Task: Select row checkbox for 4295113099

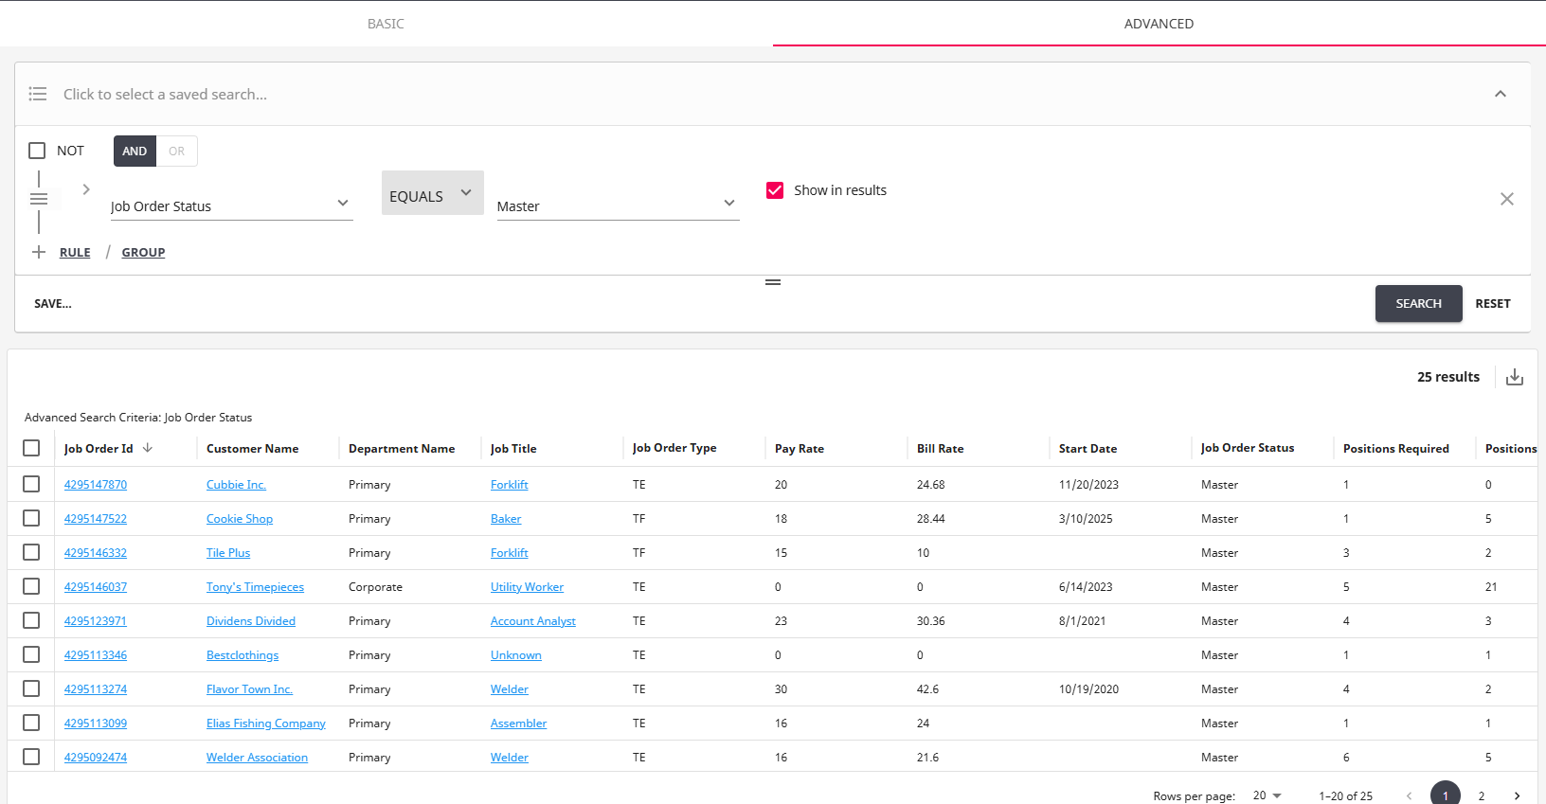Action: (x=31, y=723)
